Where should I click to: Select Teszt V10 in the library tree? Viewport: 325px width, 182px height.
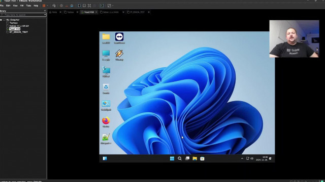coord(15,29)
